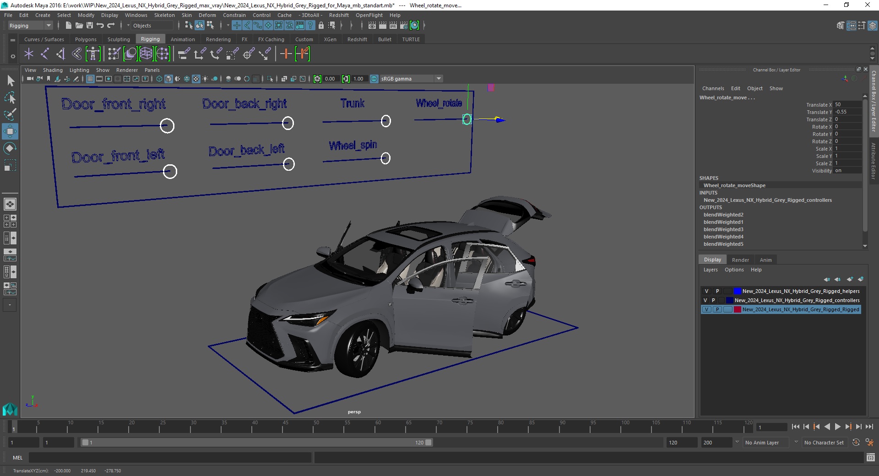Viewport: 879px width, 476px height.
Task: Switch to the Polygons shelf tab
Action: 86,39
